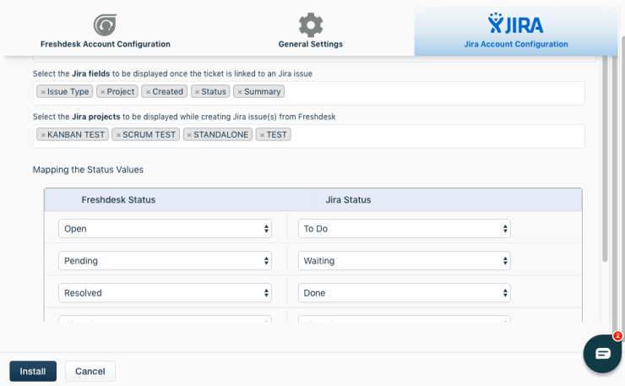
Task: Open the Freshdesk status Open dropdown
Action: 165,229
